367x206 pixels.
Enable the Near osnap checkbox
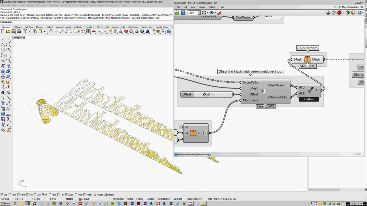pos(10,195)
